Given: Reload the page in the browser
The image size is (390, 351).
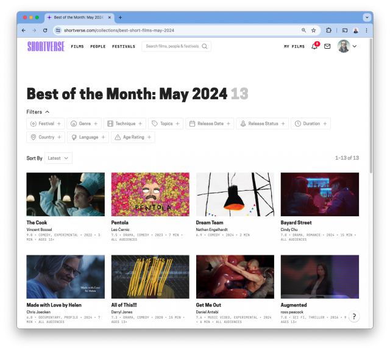Looking at the screenshot, I should point(45,30).
